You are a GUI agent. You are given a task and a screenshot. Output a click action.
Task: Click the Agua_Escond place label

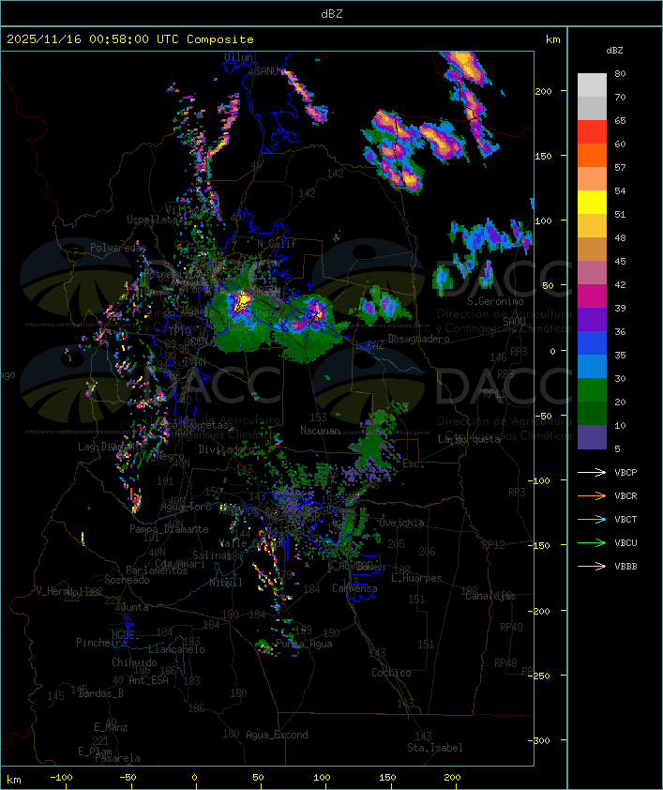click(x=277, y=735)
